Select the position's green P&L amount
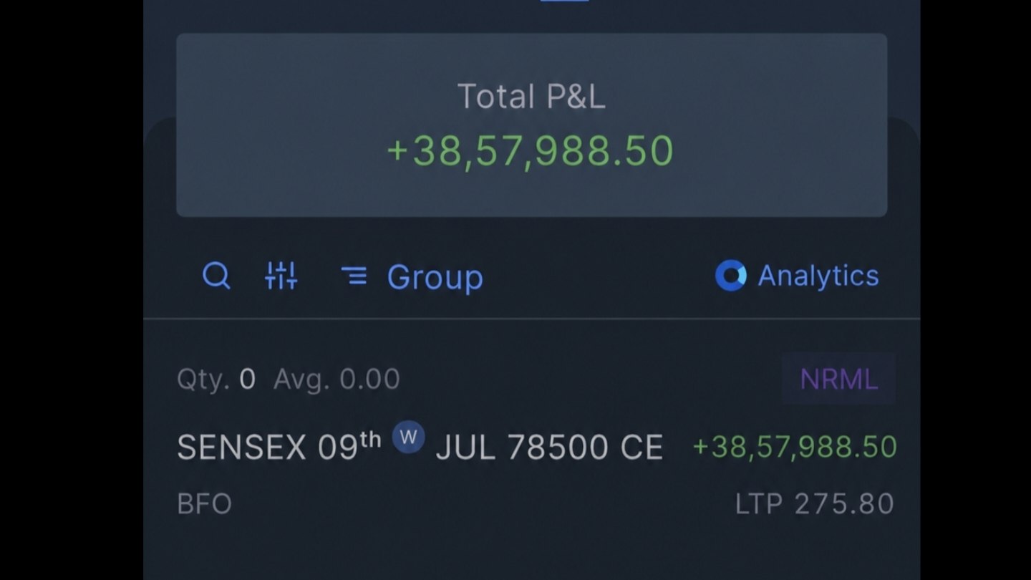The height and width of the screenshot is (580, 1031). (795, 447)
